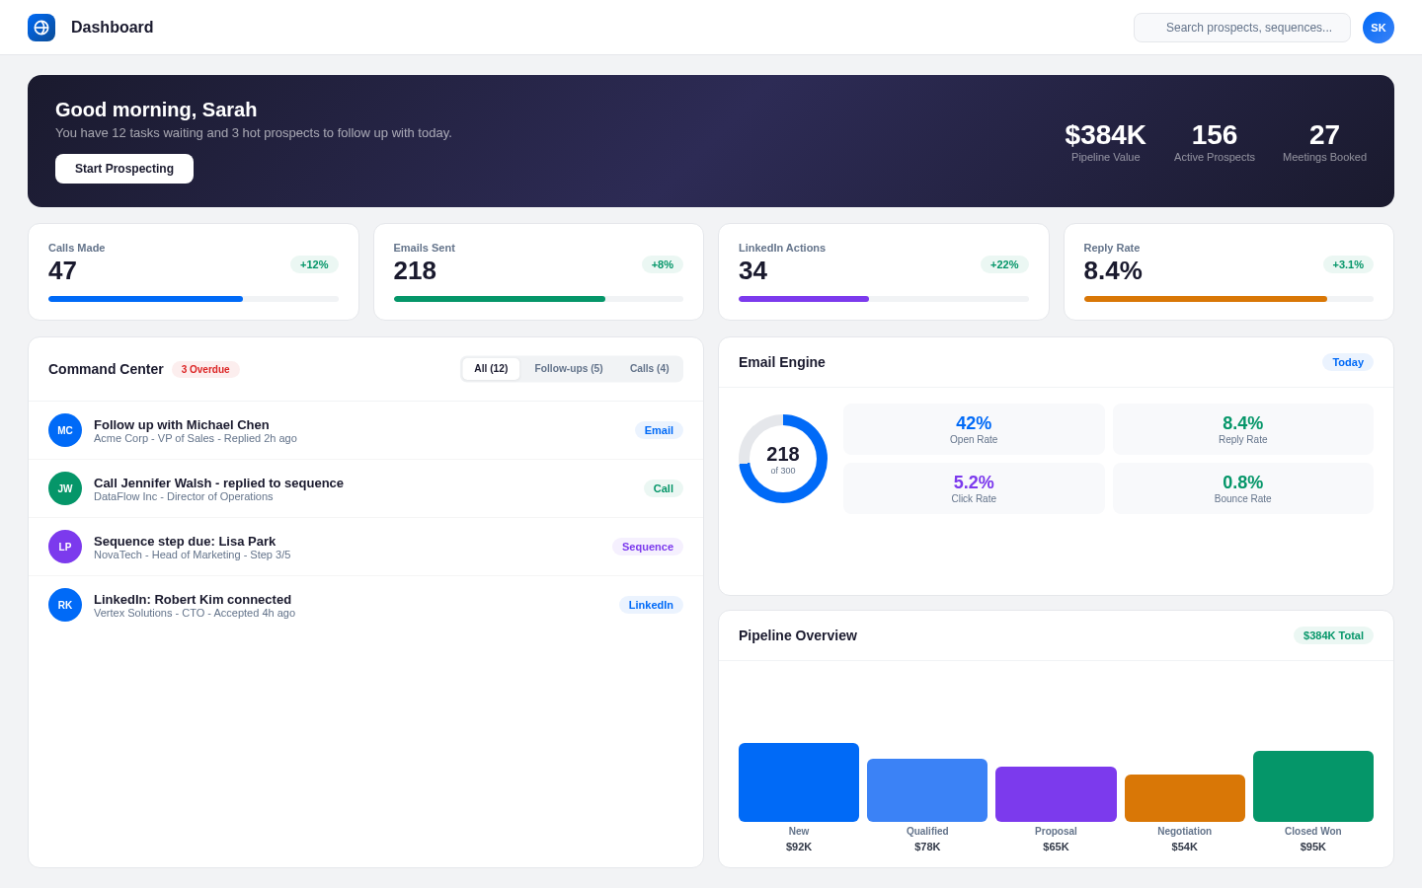Click the $92K value under New

coord(799,847)
